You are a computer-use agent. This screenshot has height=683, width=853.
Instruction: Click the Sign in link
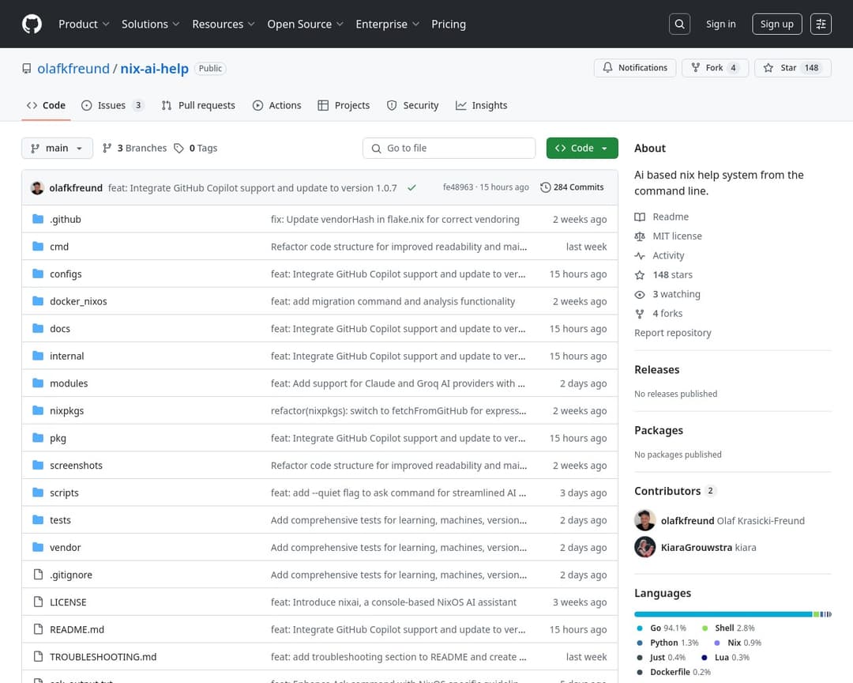tap(721, 24)
